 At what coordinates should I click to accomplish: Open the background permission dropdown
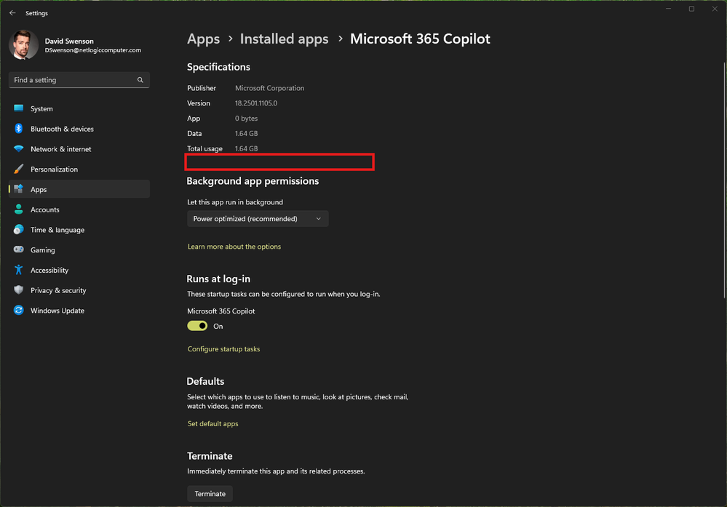click(x=258, y=219)
